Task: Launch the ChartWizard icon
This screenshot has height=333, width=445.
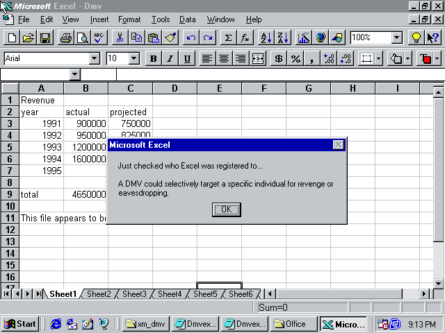Action: (x=304, y=37)
